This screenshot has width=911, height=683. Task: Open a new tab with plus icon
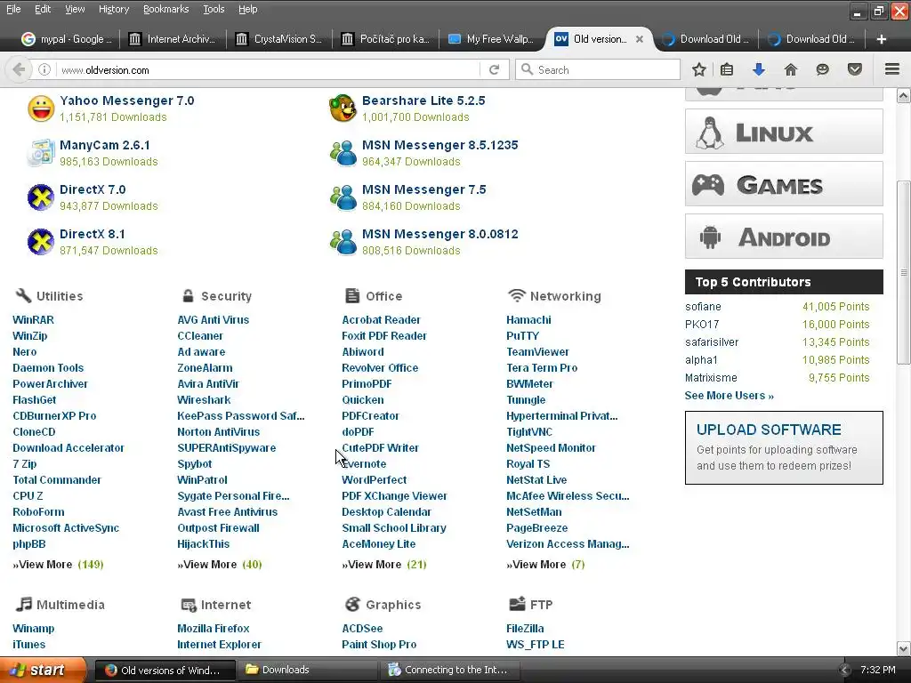882,39
